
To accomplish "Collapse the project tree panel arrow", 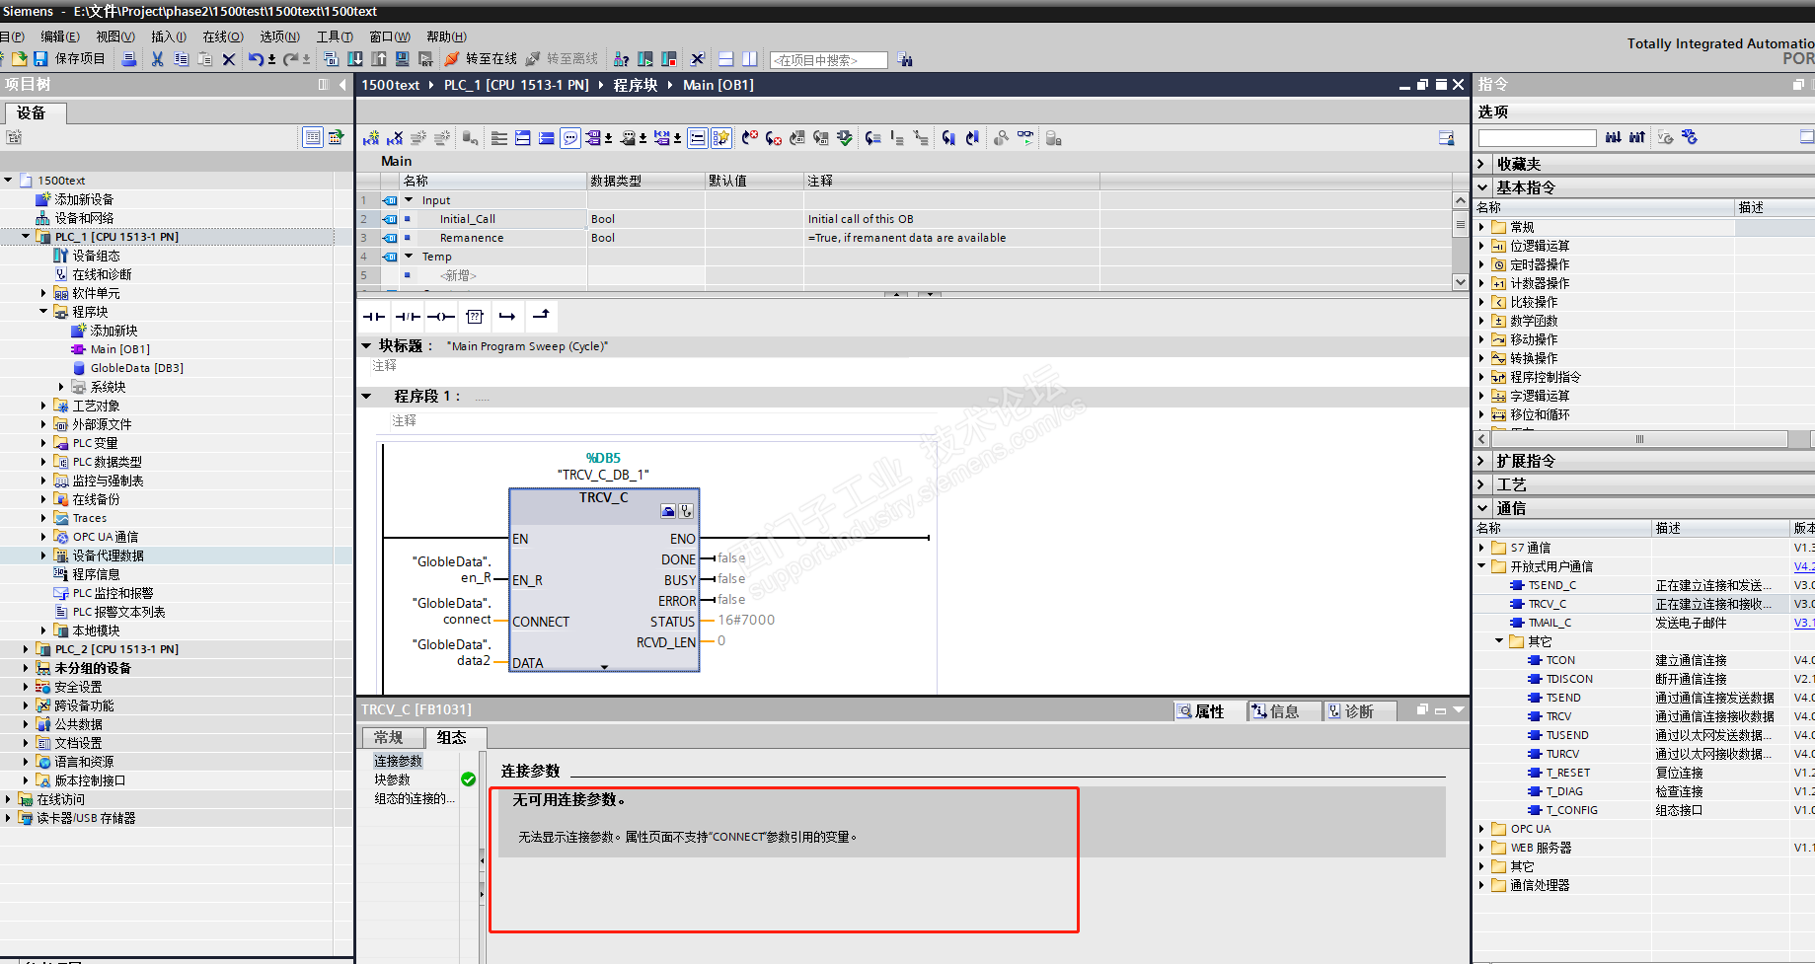I will [x=342, y=85].
